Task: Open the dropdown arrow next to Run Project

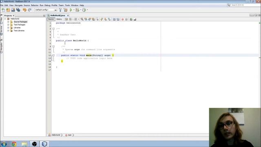Action: pos(74,10)
